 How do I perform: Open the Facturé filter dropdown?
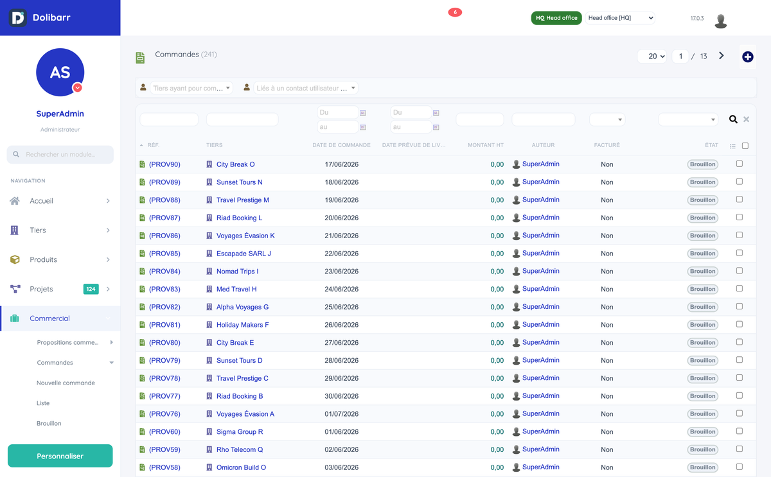point(607,119)
